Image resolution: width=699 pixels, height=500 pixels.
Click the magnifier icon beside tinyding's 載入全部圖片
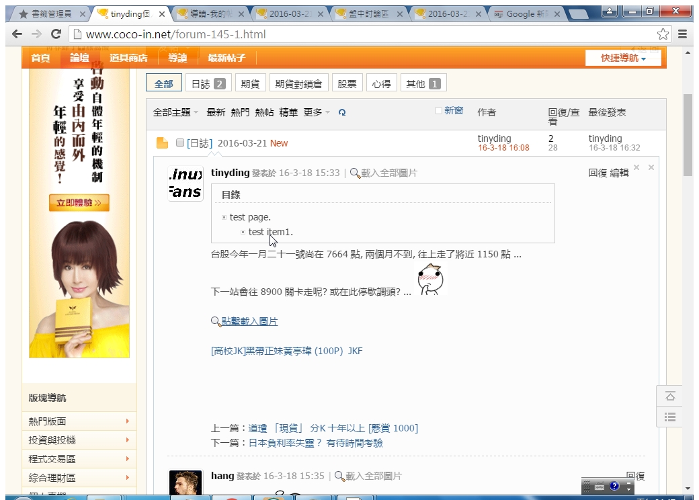coord(355,173)
